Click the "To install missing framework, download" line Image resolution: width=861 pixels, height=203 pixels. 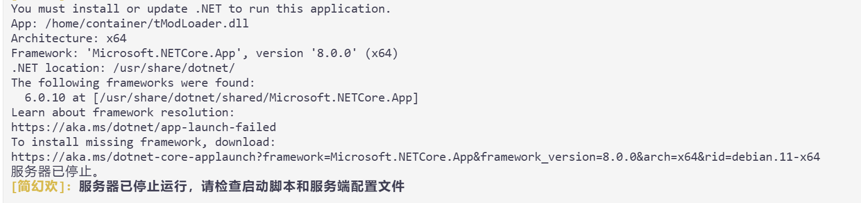click(x=143, y=142)
